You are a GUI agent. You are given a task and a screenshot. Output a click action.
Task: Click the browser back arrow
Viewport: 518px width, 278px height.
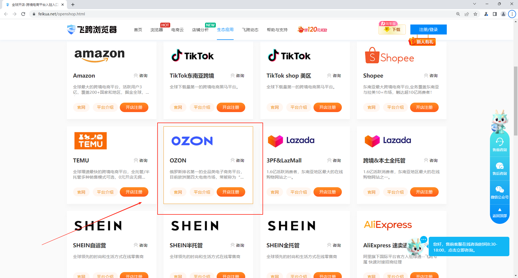pyautogui.click(x=6, y=14)
